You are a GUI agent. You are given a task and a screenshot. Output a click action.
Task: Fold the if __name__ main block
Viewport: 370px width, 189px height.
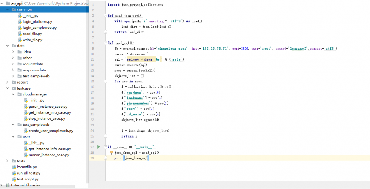point(106,147)
